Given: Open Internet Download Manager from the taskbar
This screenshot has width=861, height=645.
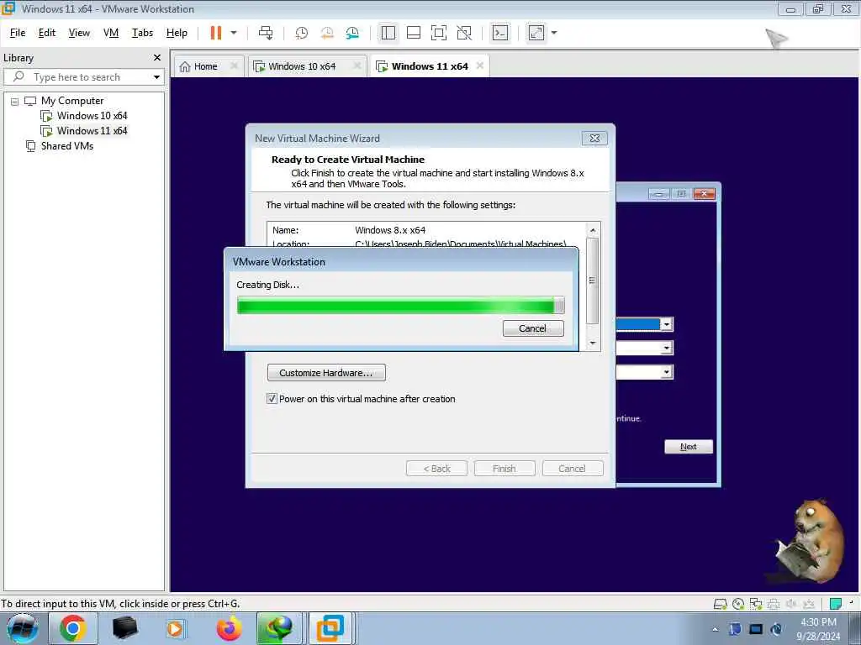Looking at the screenshot, I should click(279, 628).
